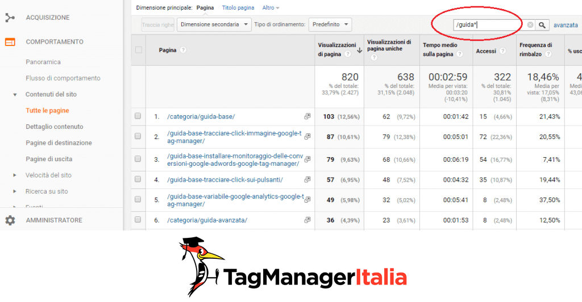
Task: Open the Dimensione secondaria dropdown
Action: [x=214, y=24]
